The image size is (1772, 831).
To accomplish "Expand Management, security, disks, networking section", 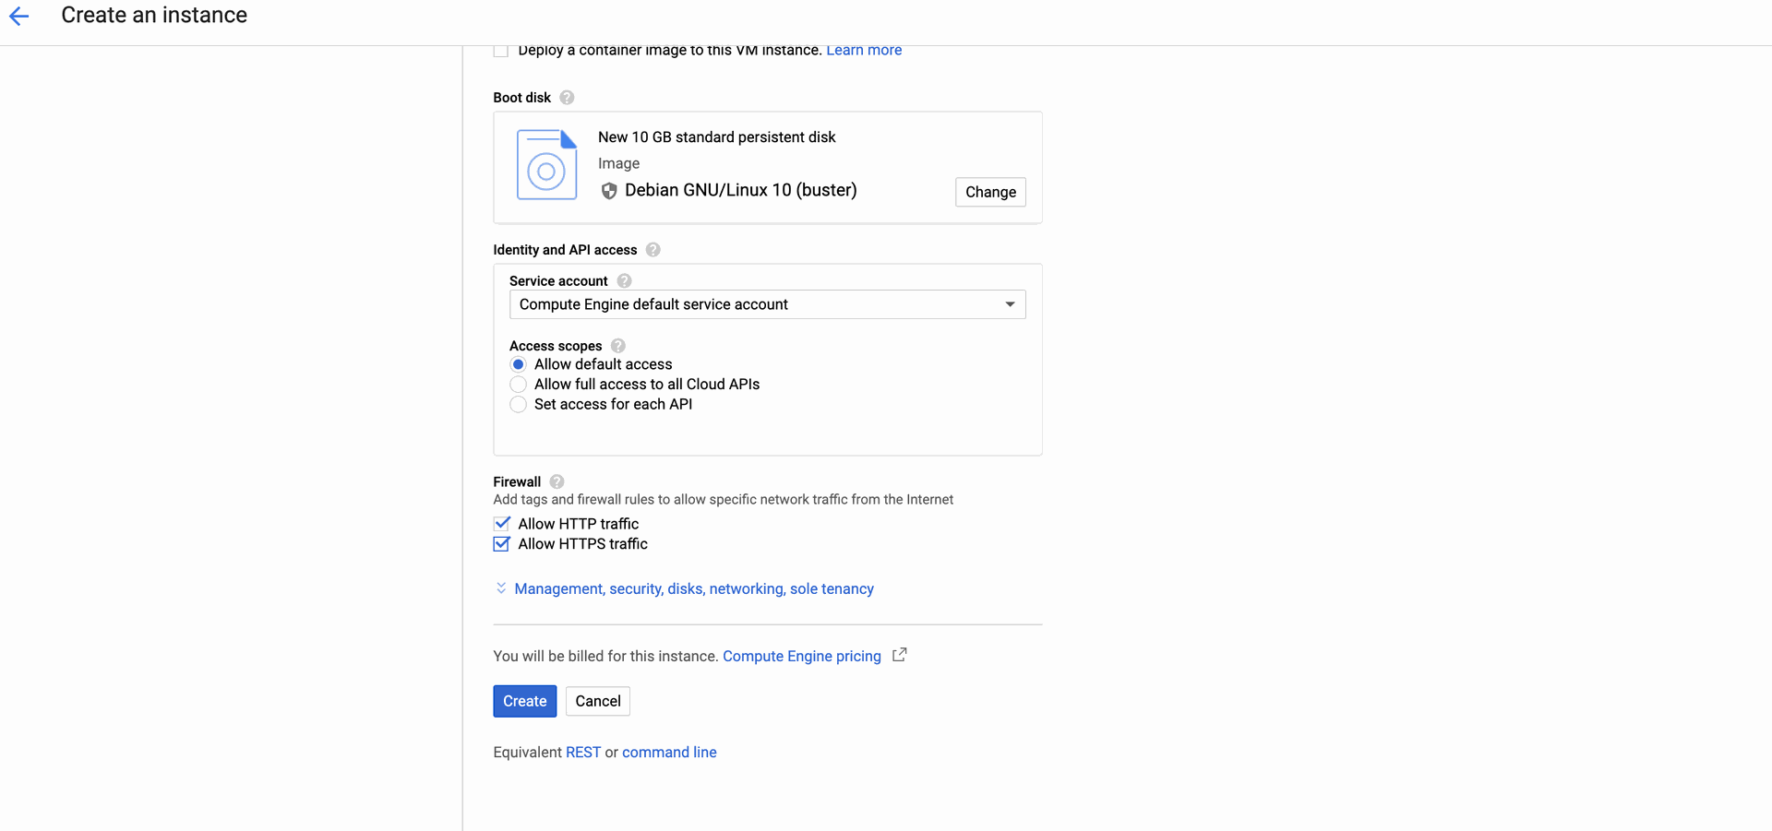I will pyautogui.click(x=694, y=588).
